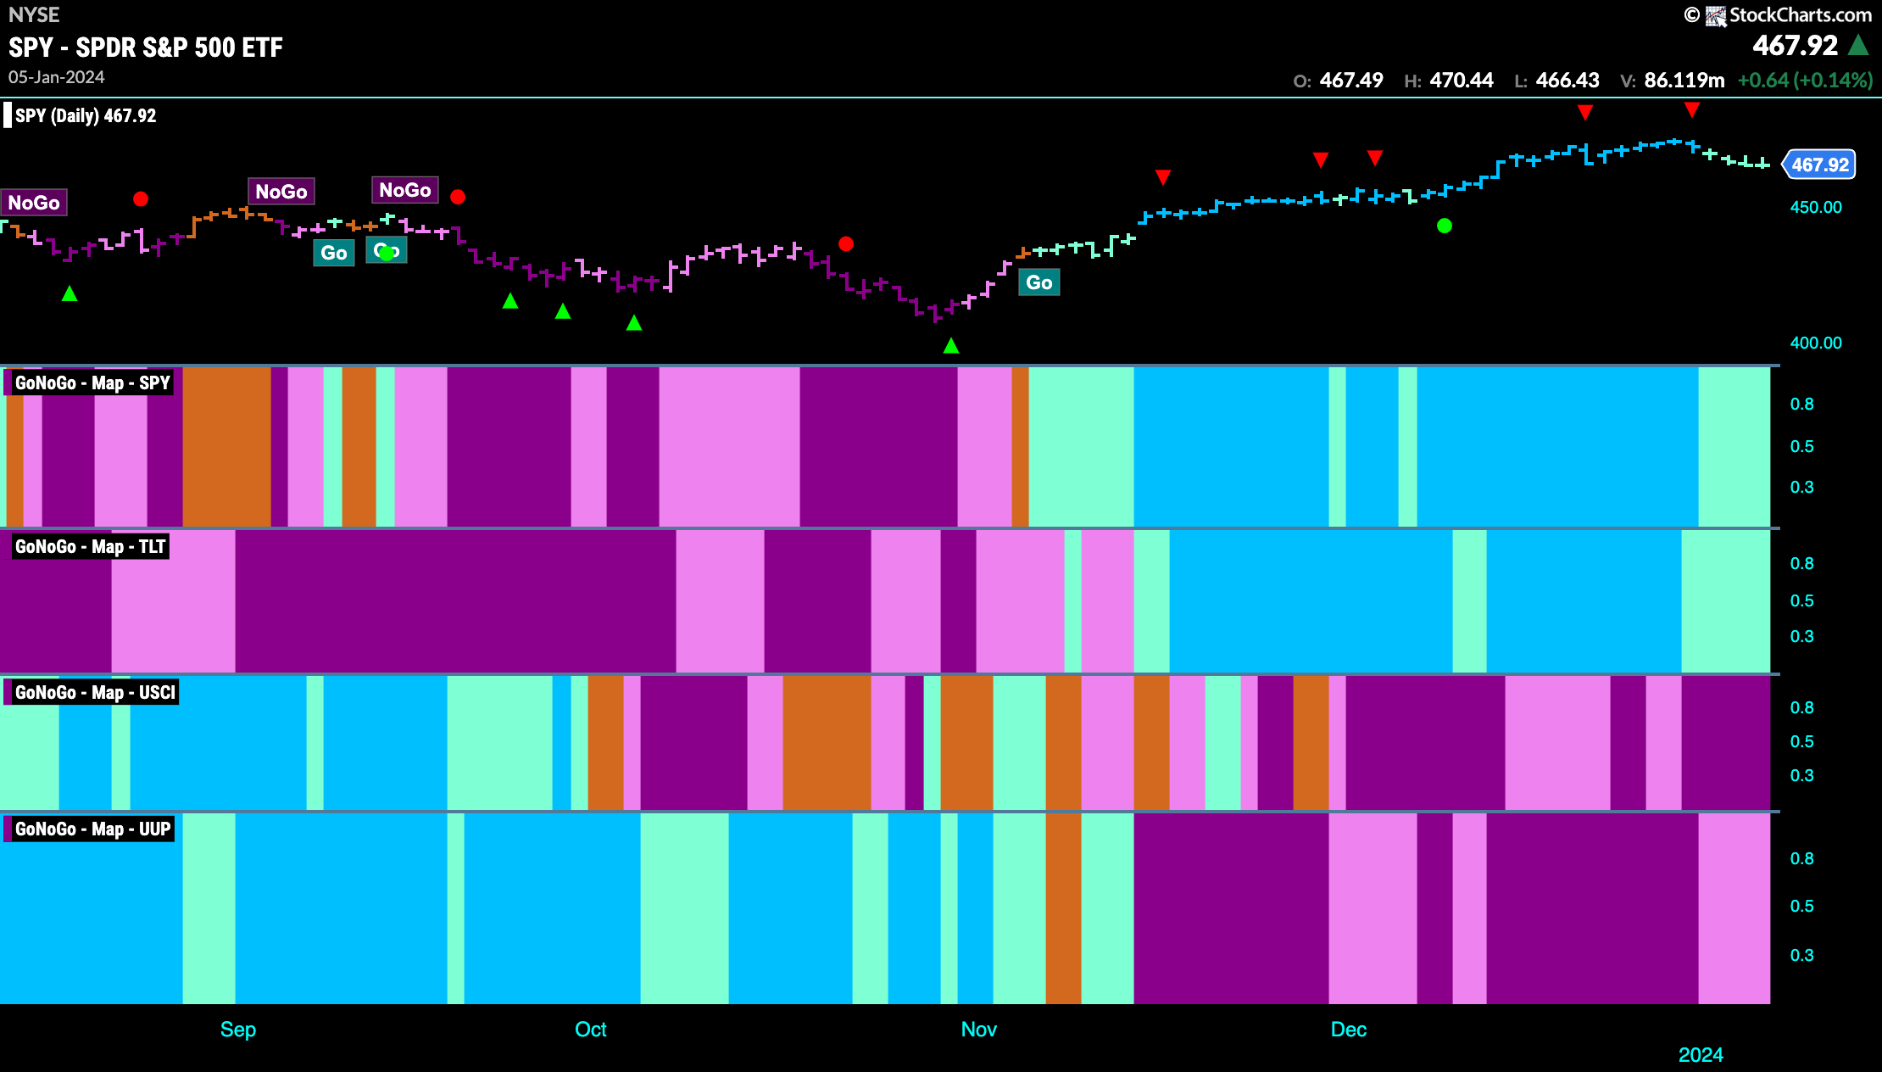Screen dimensions: 1882x1072
Task: Select the GoNoGo - Map - SPY panel label
Action: click(x=92, y=382)
